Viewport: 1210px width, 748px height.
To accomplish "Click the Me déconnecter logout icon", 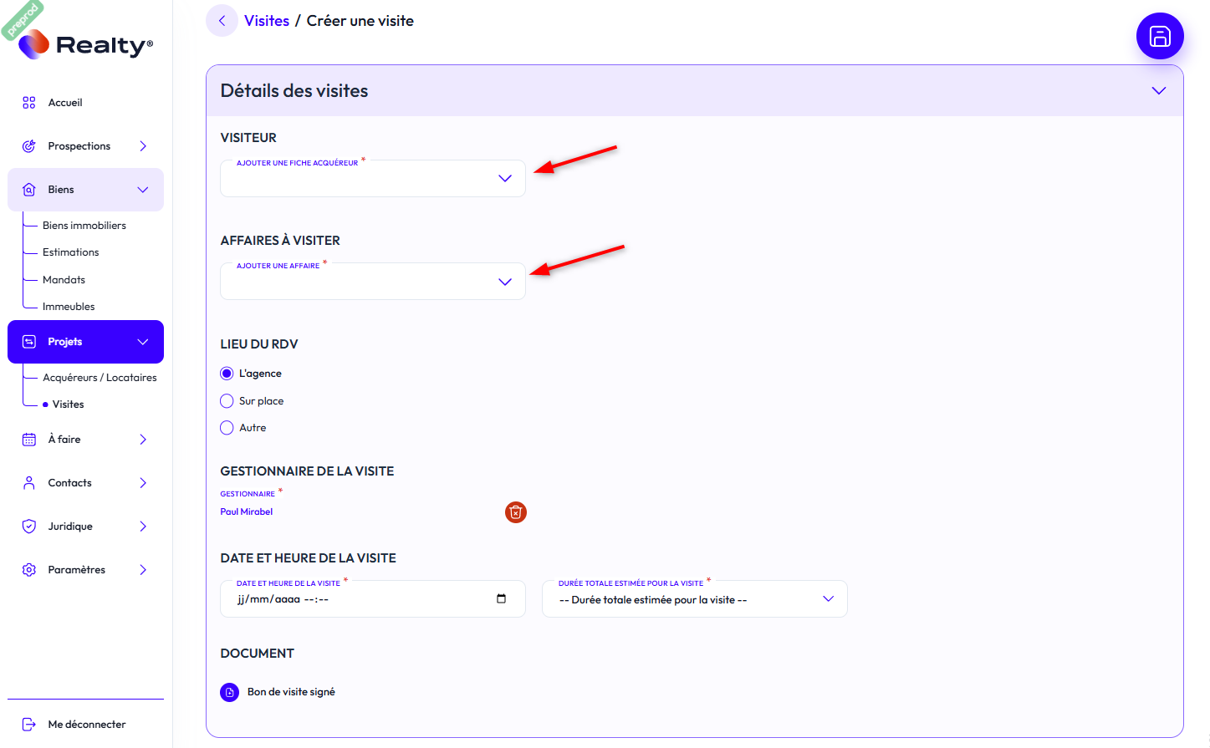I will 29,725.
